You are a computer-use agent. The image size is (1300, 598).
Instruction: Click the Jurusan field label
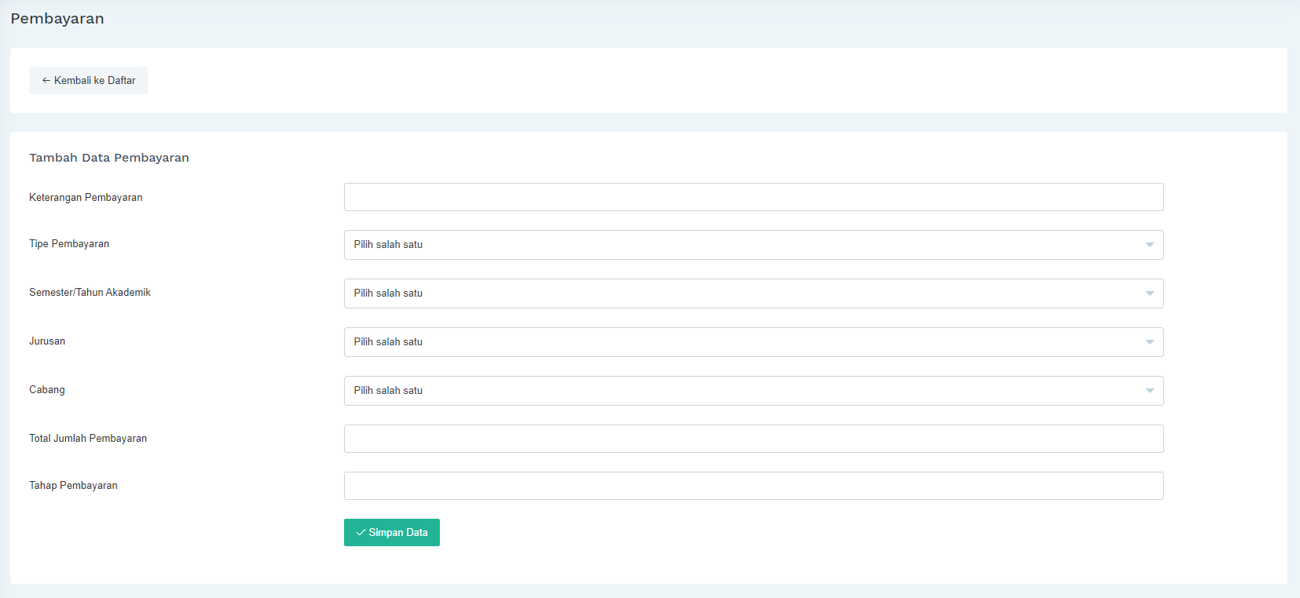click(x=47, y=341)
